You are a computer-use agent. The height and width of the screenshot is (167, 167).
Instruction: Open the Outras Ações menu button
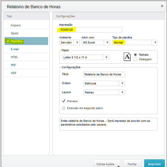107,164
